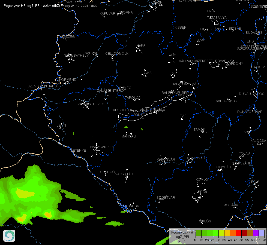
Task: Click the LETENYE city label
Action: [x=78, y=151]
